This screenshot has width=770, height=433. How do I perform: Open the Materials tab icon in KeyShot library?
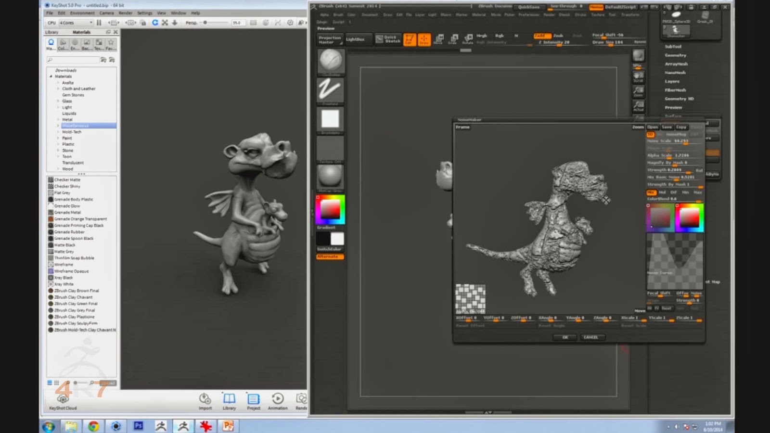click(51, 44)
